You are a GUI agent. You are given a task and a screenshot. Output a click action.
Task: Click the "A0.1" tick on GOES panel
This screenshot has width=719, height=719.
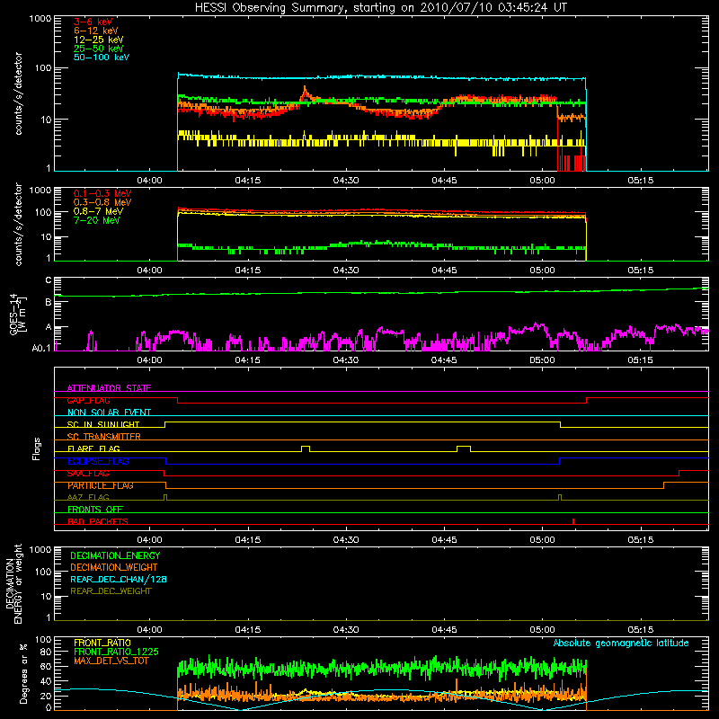tap(40, 349)
